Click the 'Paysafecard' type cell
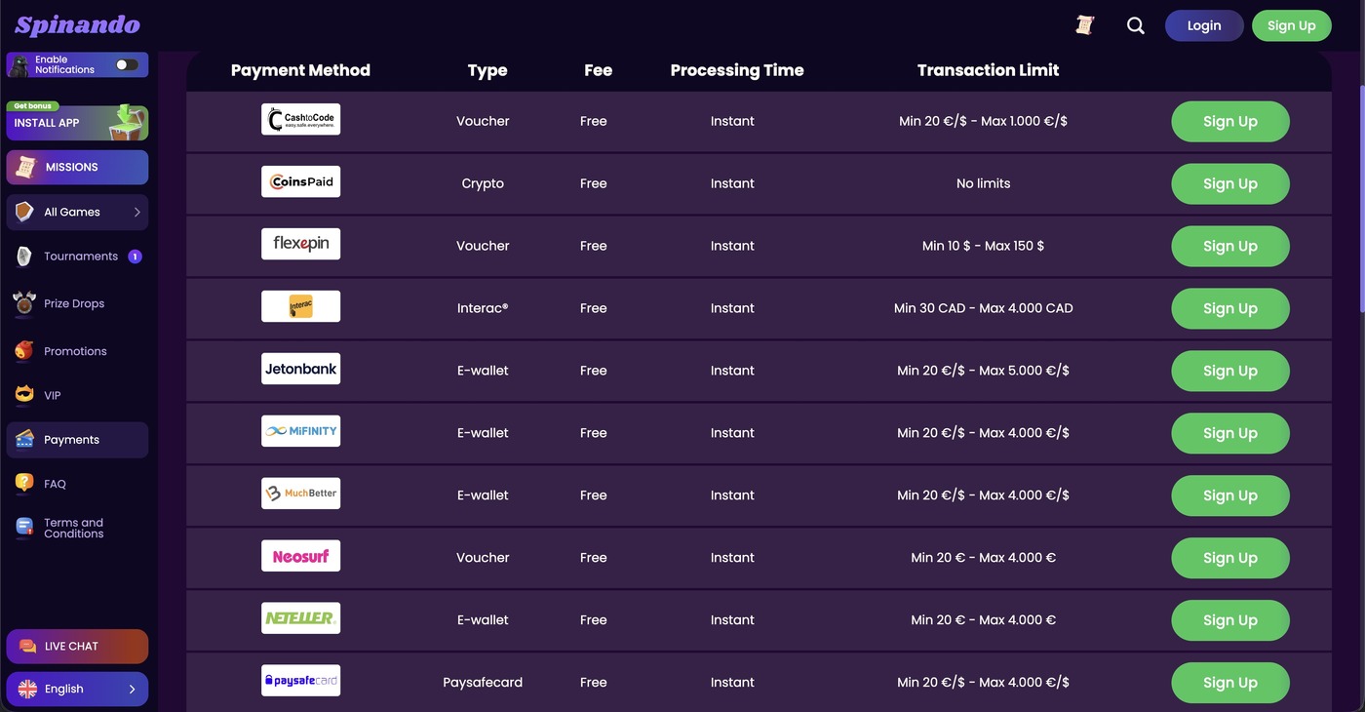The height and width of the screenshot is (712, 1365). click(483, 683)
